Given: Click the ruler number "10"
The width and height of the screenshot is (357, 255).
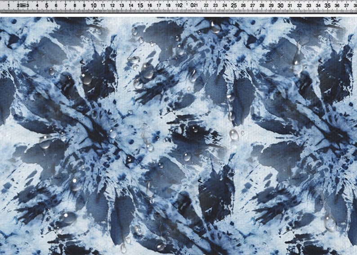Looking at the screenshot, I should point(94,5).
